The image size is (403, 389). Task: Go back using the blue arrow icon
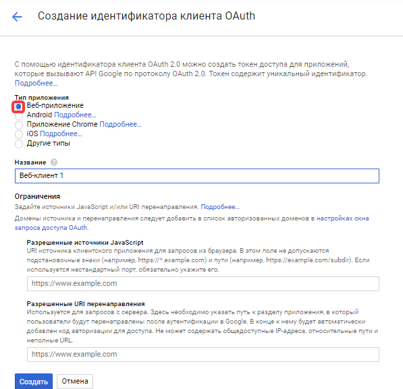(17, 17)
